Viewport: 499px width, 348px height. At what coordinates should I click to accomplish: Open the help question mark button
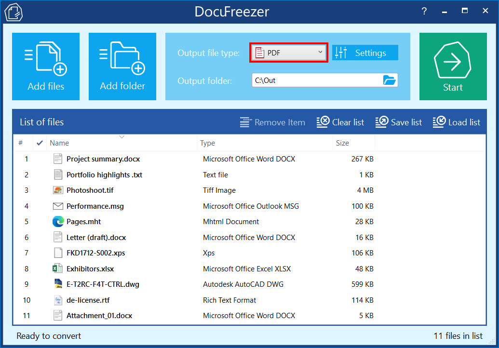point(424,11)
